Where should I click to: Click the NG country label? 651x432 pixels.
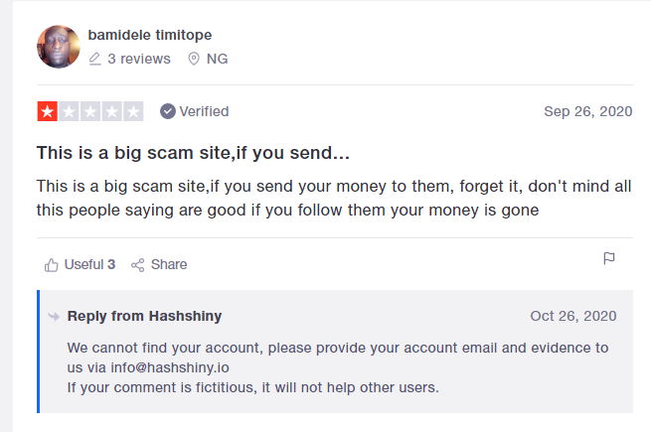(217, 59)
